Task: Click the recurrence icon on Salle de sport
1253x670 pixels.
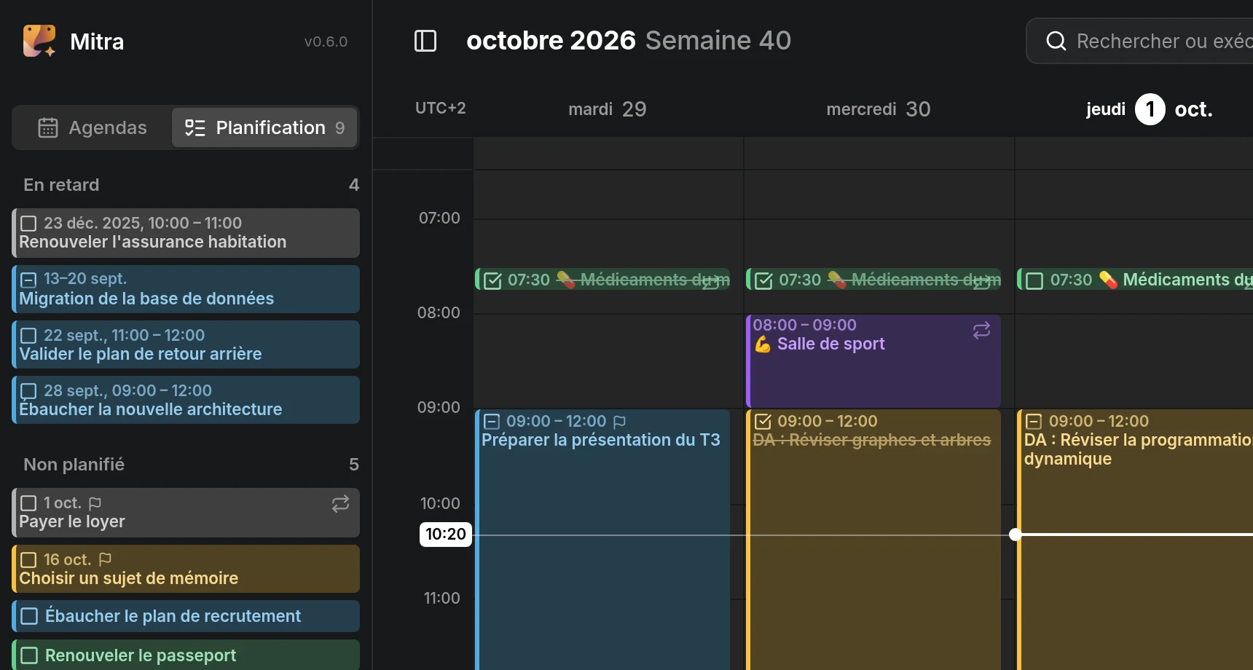Action: tap(981, 331)
